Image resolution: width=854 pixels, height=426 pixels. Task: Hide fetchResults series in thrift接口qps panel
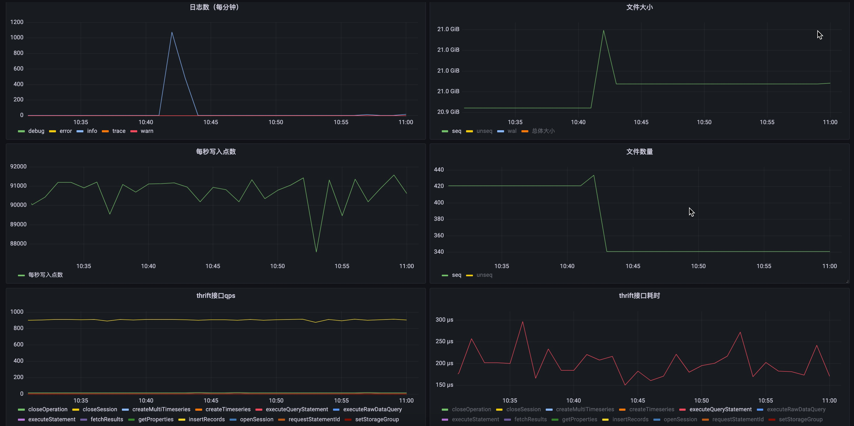click(x=107, y=419)
